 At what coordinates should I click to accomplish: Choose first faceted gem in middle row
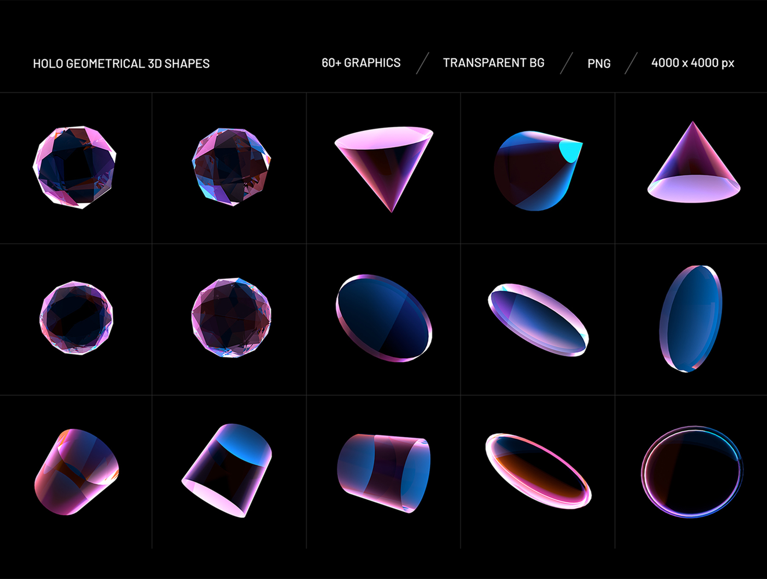(x=77, y=318)
